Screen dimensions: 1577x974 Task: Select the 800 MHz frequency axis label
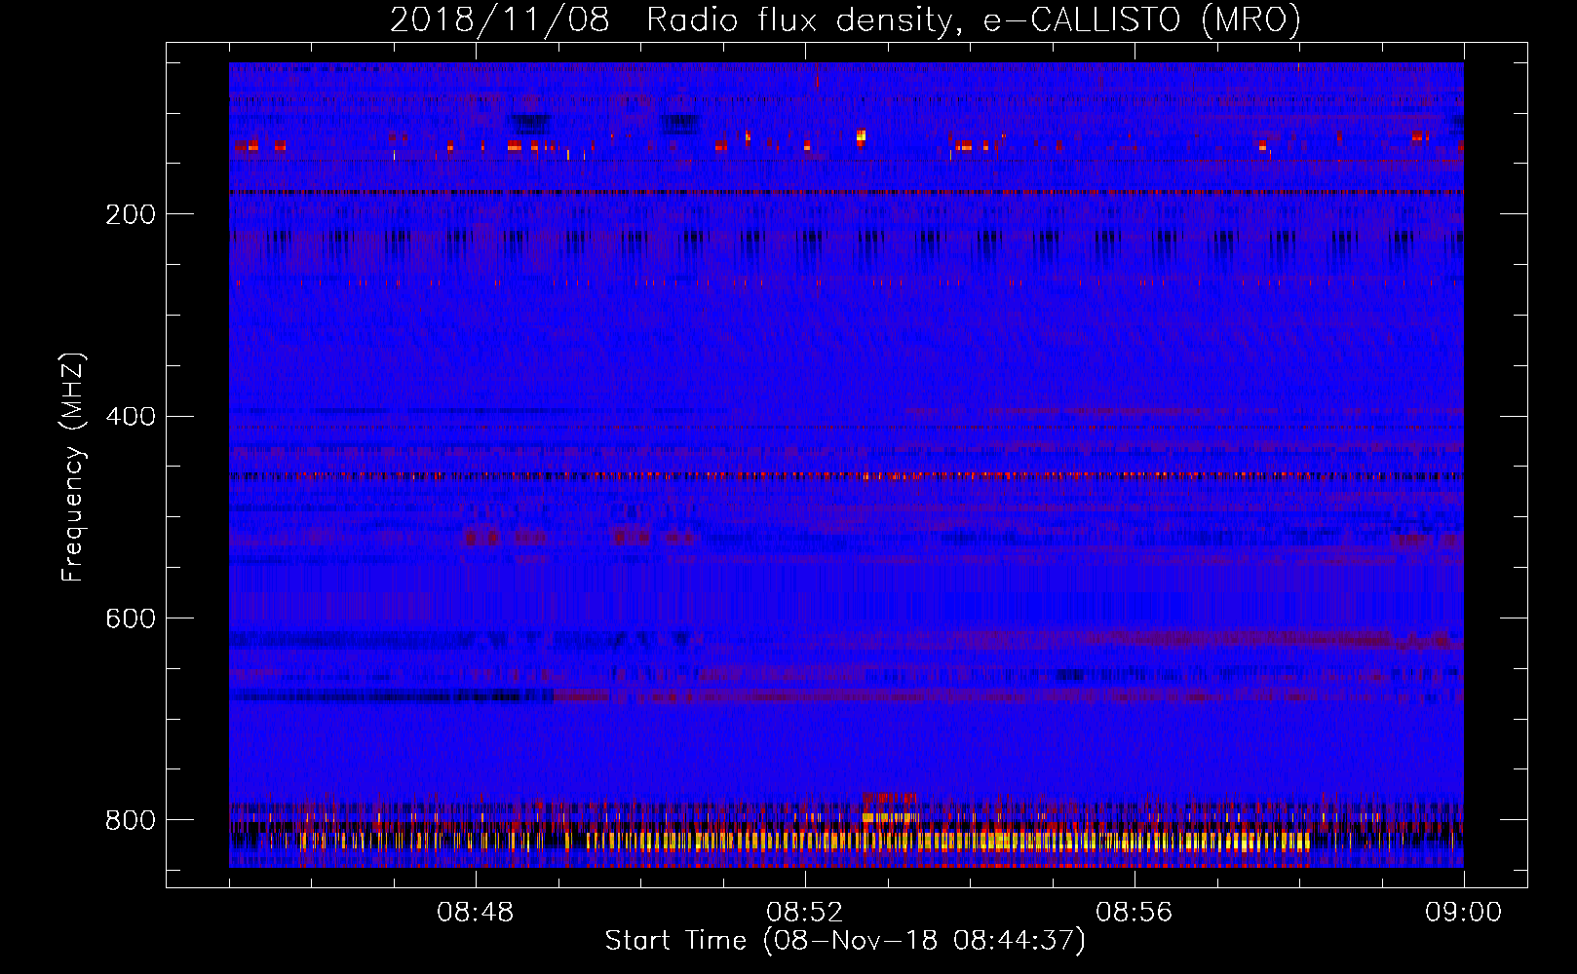point(131,820)
